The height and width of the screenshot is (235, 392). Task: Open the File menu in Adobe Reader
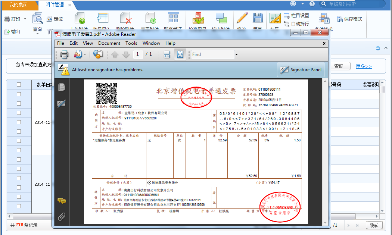click(x=61, y=43)
